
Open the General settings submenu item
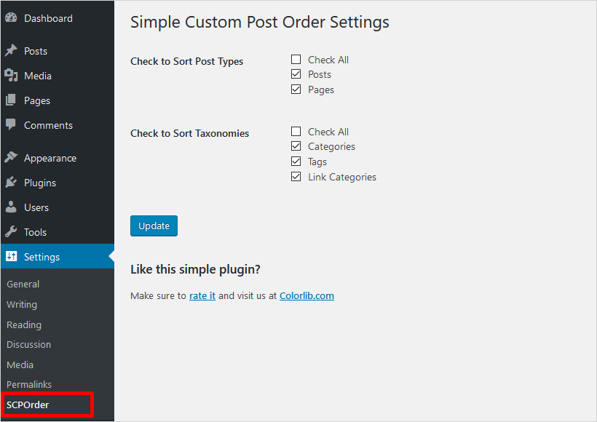23,284
